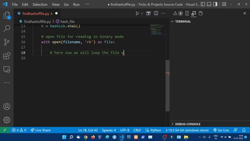Open the Remote Explorer view
Image resolution: width=250 pixels, height=141 pixels.
click(7, 69)
